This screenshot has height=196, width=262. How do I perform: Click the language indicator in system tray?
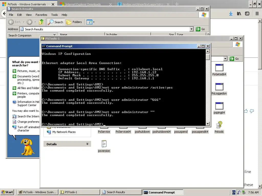(x=234, y=192)
